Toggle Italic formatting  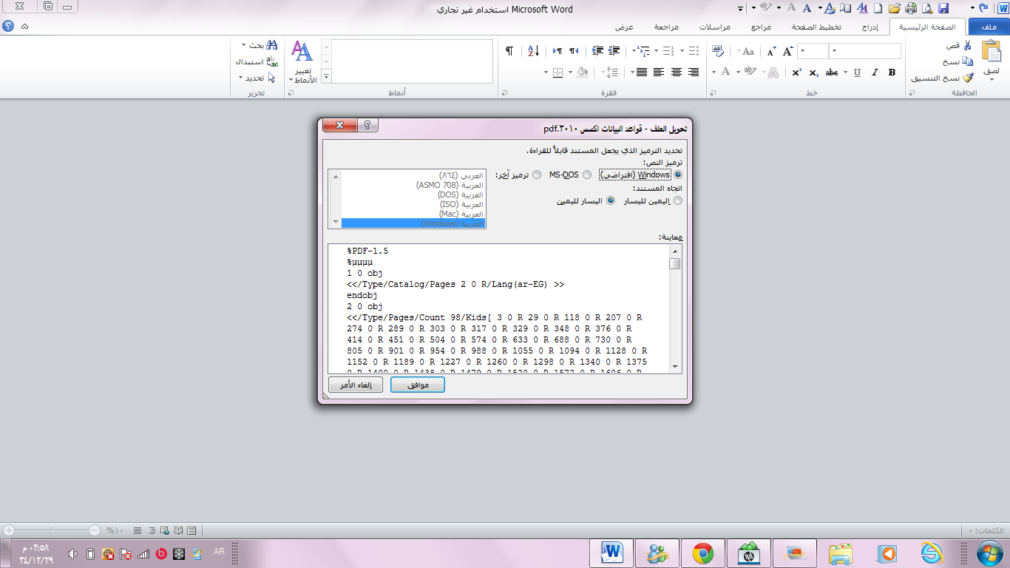(x=875, y=72)
